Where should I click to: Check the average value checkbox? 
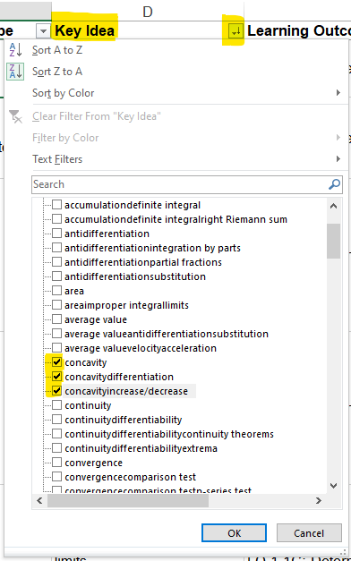56,319
